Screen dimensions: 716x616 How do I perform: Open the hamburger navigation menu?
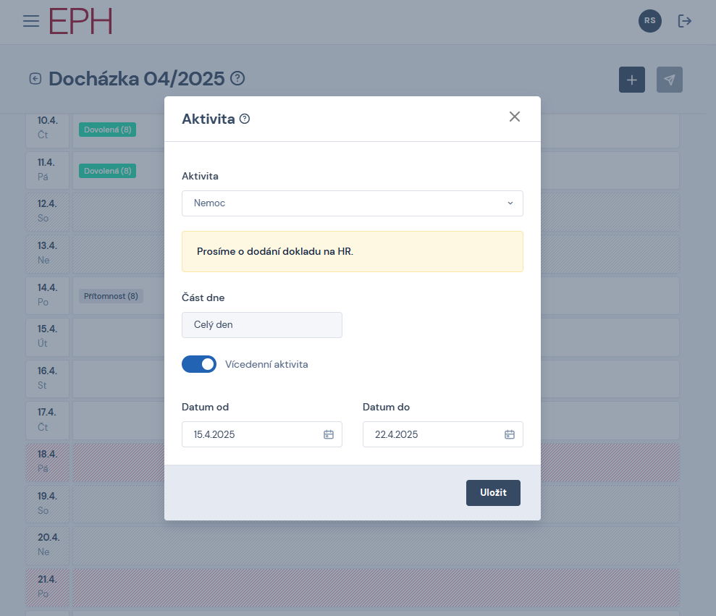tap(31, 21)
